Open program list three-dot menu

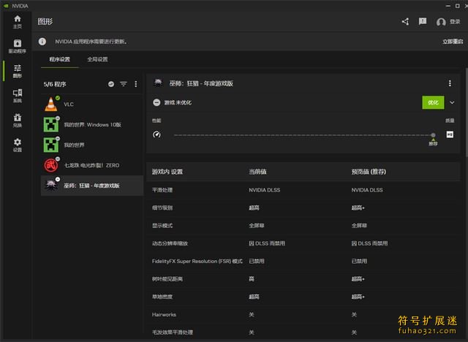(x=136, y=84)
